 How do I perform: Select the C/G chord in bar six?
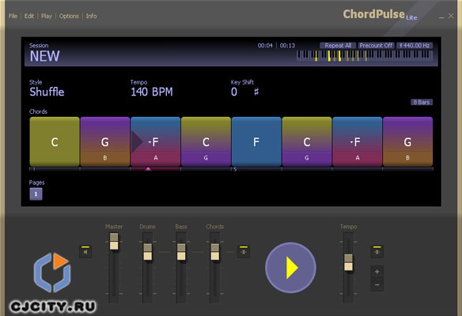307,142
